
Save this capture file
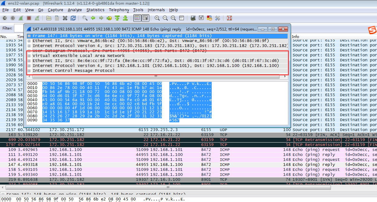click(x=57, y=18)
